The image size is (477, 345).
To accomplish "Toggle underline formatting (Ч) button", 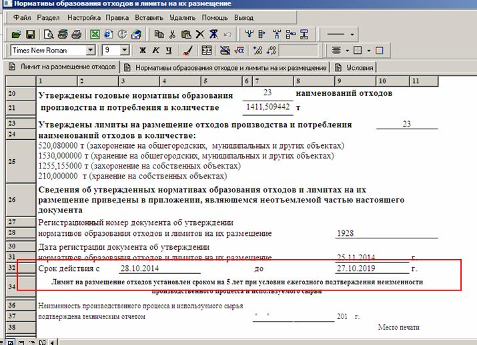I will click(x=169, y=51).
